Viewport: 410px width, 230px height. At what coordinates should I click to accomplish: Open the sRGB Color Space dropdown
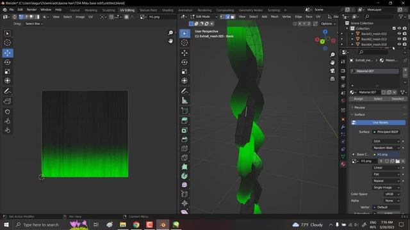[391, 194]
